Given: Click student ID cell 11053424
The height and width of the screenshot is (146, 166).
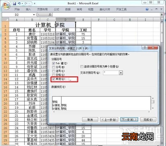Looking at the screenshot, I should click(47, 136).
